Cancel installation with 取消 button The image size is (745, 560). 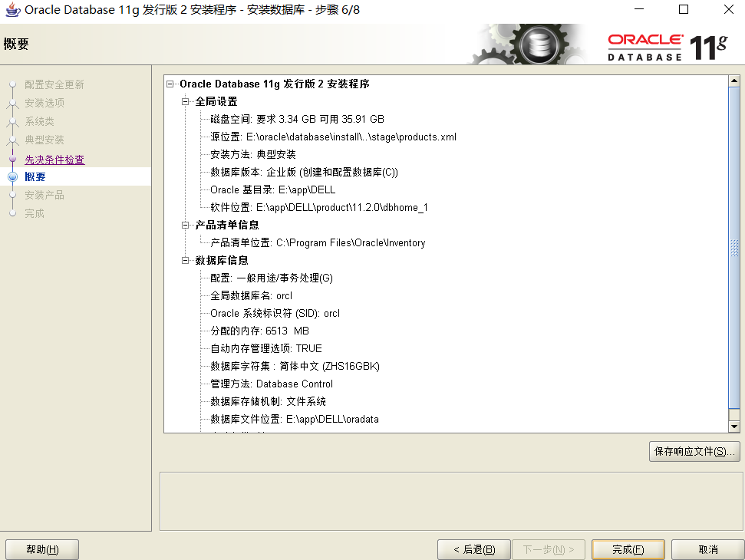coord(707,549)
